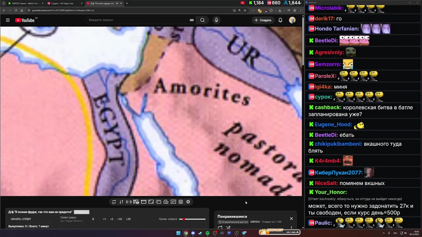
Task: Add +5 minutes to the split
Action: pyautogui.click(x=112, y=219)
